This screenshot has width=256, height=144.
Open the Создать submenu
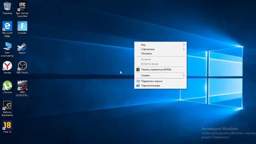pyautogui.click(x=160, y=76)
